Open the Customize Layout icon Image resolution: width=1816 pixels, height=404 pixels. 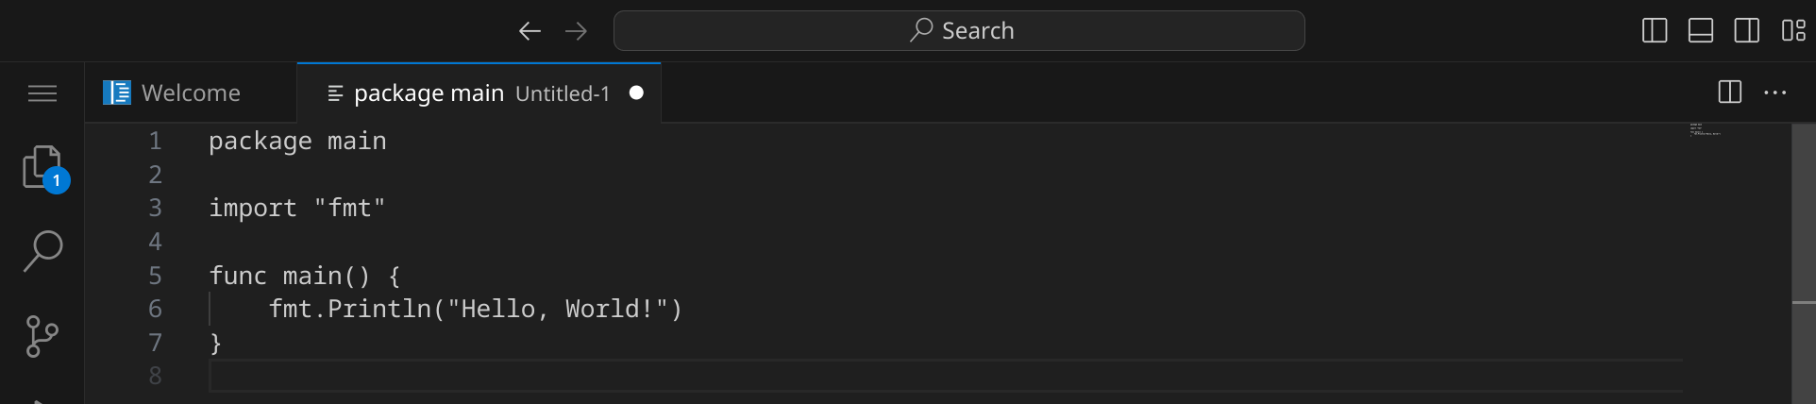[1793, 31]
